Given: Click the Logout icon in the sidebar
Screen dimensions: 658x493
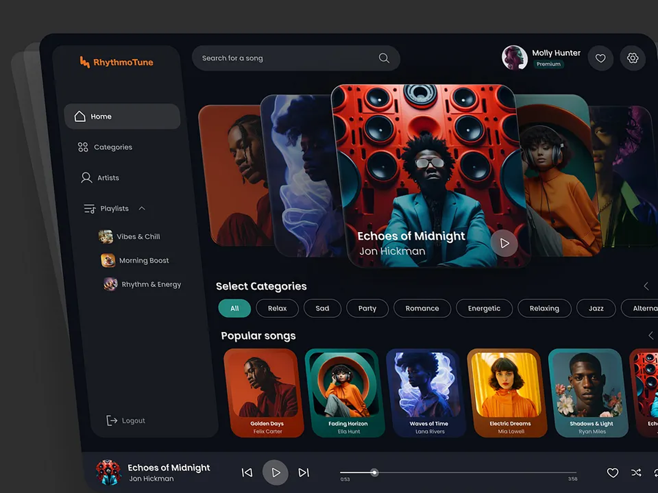Looking at the screenshot, I should click(112, 420).
